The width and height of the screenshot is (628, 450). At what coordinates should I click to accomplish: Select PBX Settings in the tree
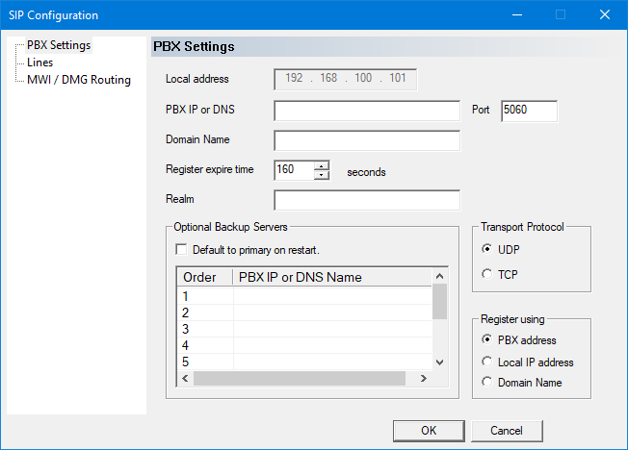coord(58,45)
